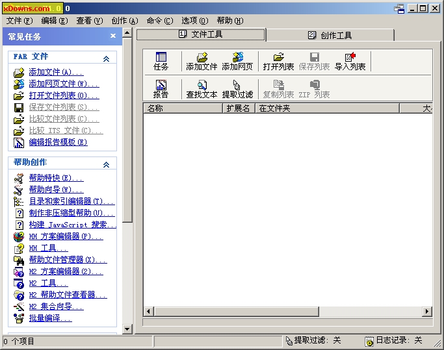
Task: Click the ZIP 列表 toolbar icon
Action: tap(315, 85)
